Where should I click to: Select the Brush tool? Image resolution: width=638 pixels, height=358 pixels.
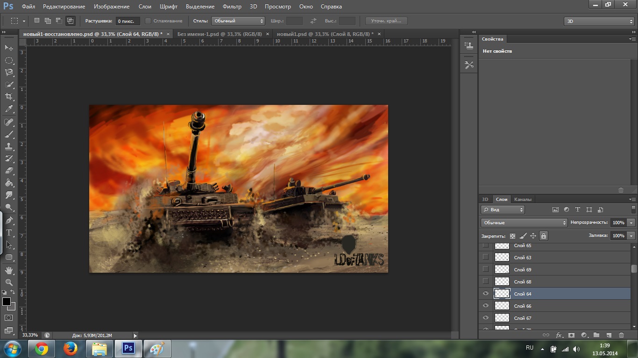pyautogui.click(x=9, y=134)
